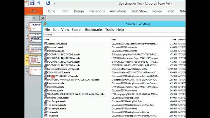210x118 pixels.
Task: Open the Slide Show ribbon tab
Action: [139, 11]
